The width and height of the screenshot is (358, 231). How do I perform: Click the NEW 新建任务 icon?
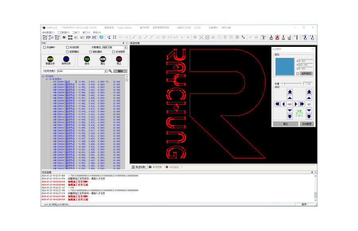point(50,59)
